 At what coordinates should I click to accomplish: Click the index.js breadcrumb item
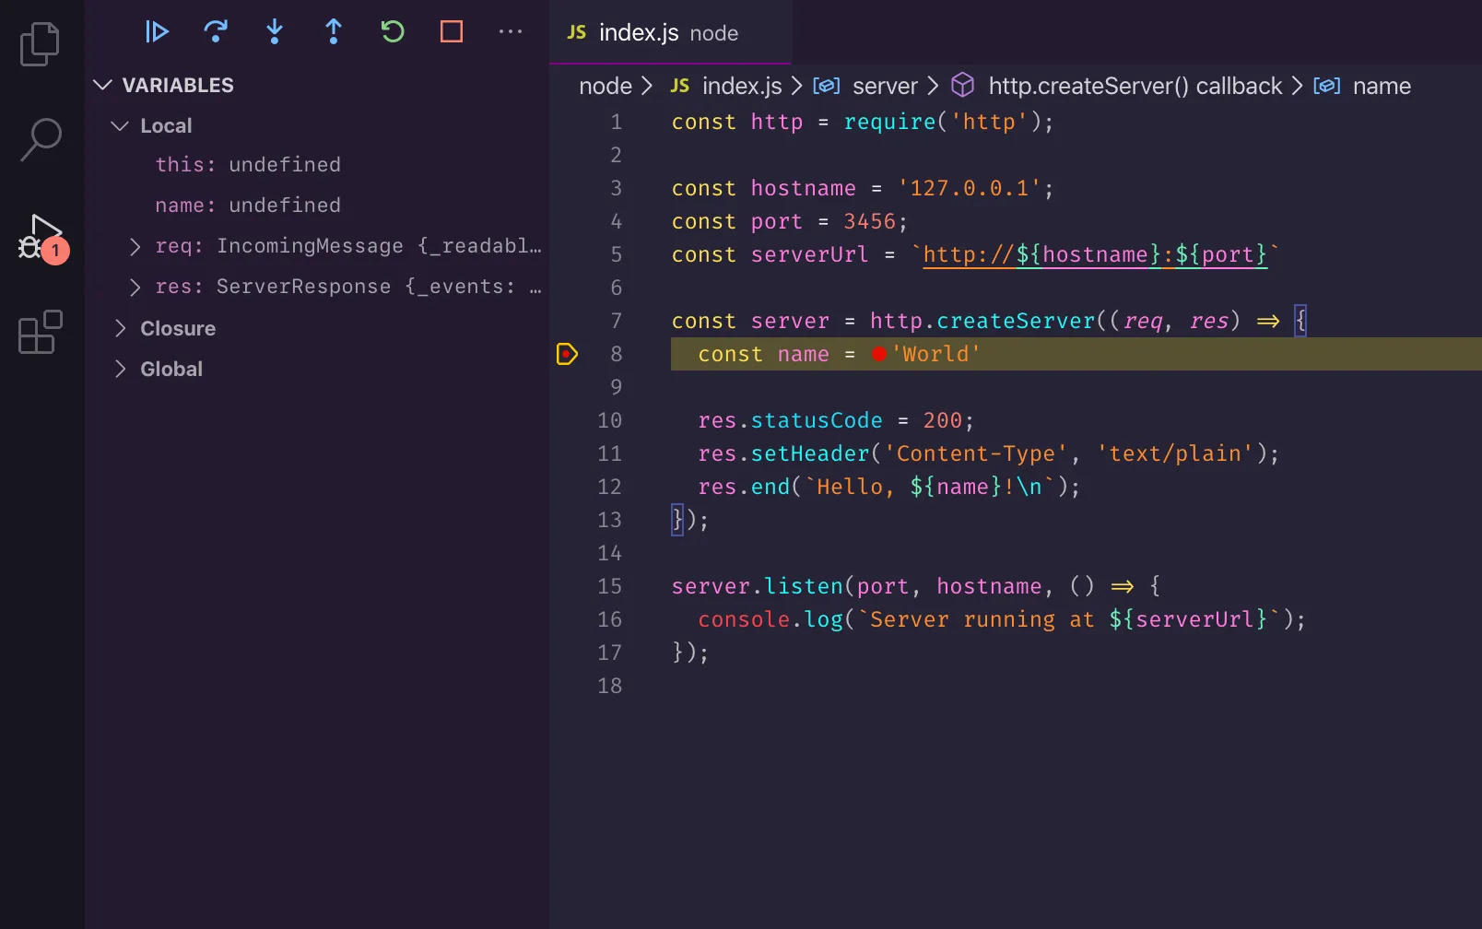tap(727, 87)
